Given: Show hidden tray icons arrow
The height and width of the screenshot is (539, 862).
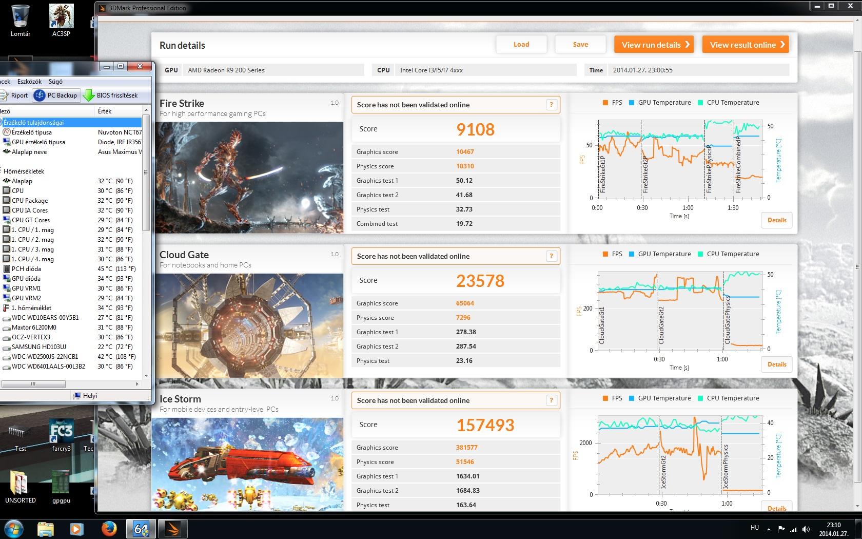Looking at the screenshot, I should [x=769, y=529].
